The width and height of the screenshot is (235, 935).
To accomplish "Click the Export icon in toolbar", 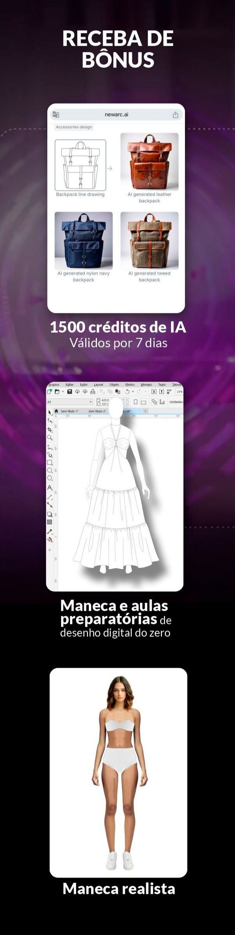I will point(162,392).
